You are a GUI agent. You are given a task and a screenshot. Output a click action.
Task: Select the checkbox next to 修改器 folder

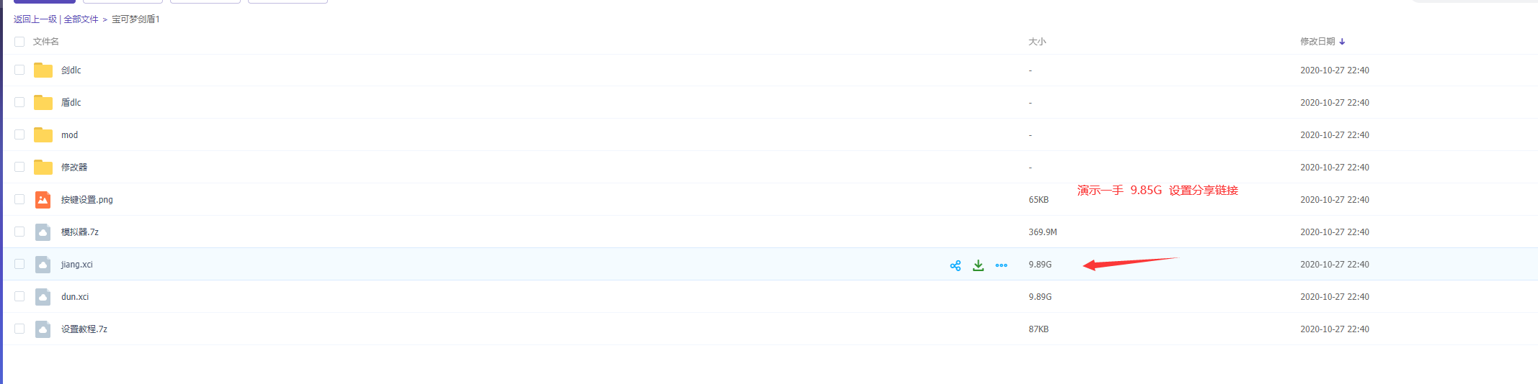(19, 167)
